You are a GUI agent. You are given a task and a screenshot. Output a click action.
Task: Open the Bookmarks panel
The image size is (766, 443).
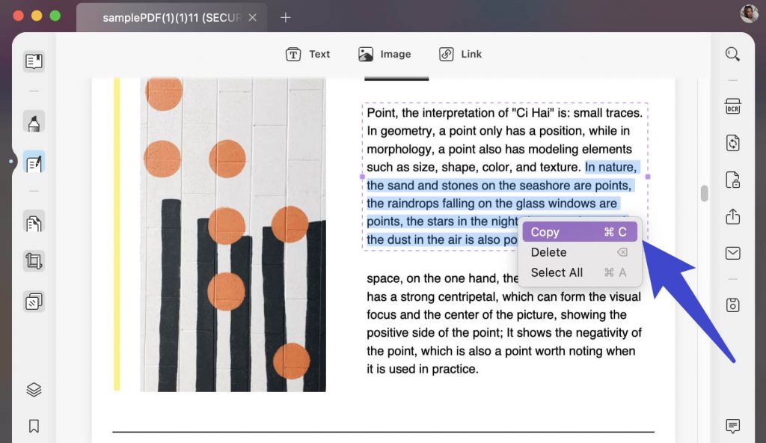tap(33, 425)
